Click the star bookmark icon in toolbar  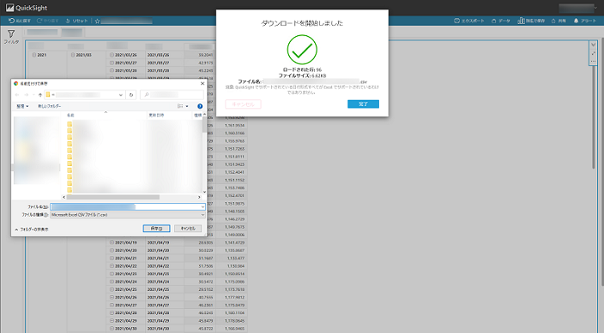tap(98, 22)
